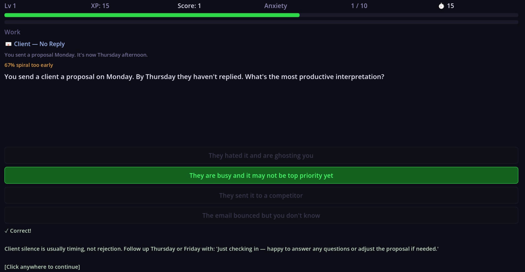Click '[Click anywhere to continue]' prompt
The width and height of the screenshot is (525, 272).
(42, 267)
